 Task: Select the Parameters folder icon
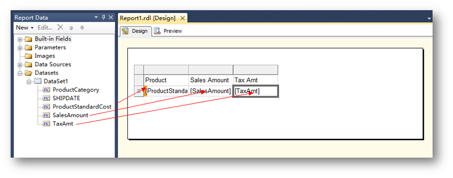[x=28, y=48]
